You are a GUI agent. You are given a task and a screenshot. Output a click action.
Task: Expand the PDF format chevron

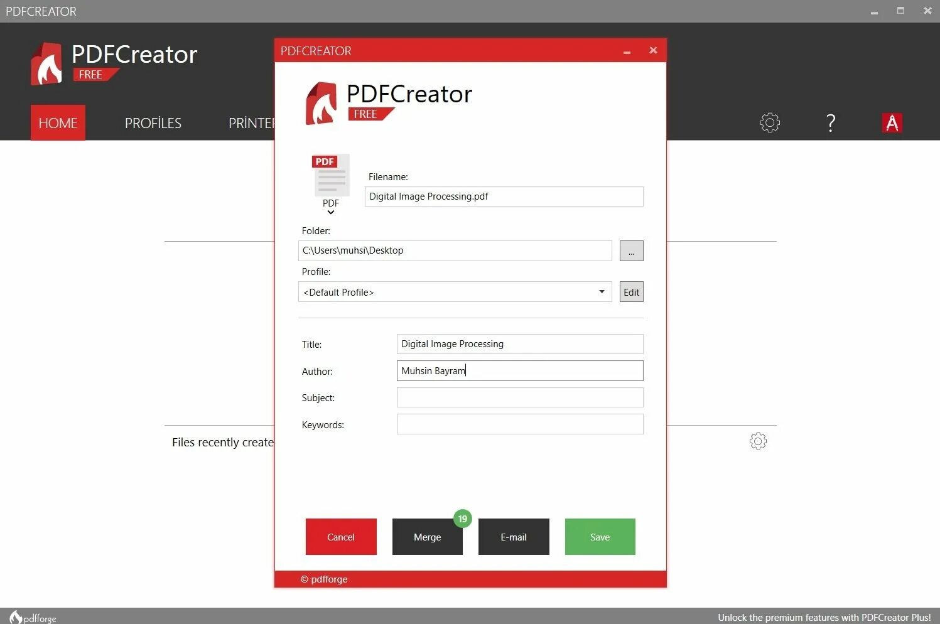click(x=331, y=212)
